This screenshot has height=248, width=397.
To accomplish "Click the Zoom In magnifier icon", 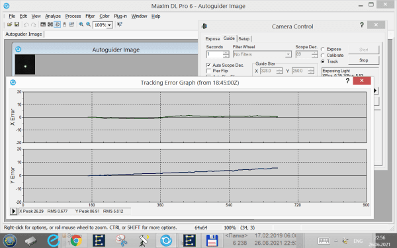I will coord(81,24).
